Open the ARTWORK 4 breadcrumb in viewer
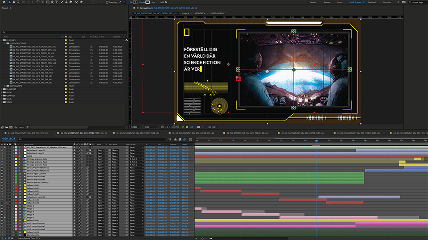 pyautogui.click(x=200, y=13)
